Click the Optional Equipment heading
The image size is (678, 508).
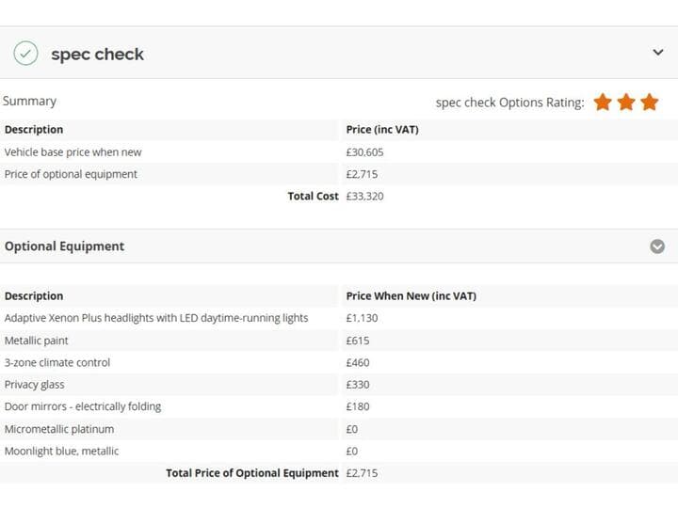pos(64,246)
